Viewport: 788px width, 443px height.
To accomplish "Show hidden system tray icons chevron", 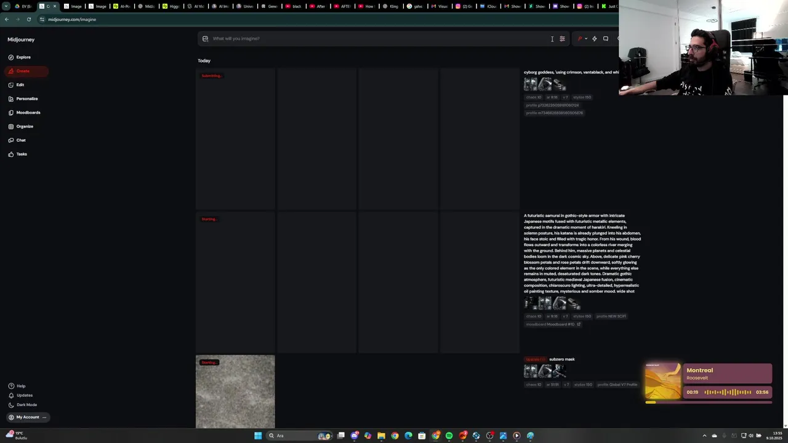I will [704, 436].
